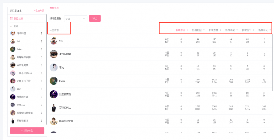Viewport: 274px width, 140px height.
Task: Click the more-options dots next to 李沁
Action: click(42, 89)
